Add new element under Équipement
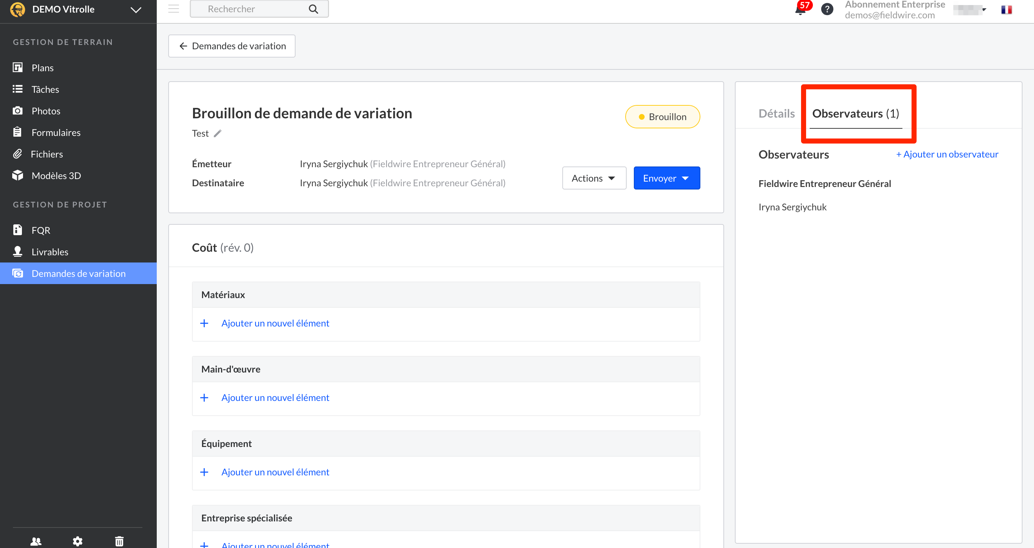1034x548 pixels. pos(275,472)
